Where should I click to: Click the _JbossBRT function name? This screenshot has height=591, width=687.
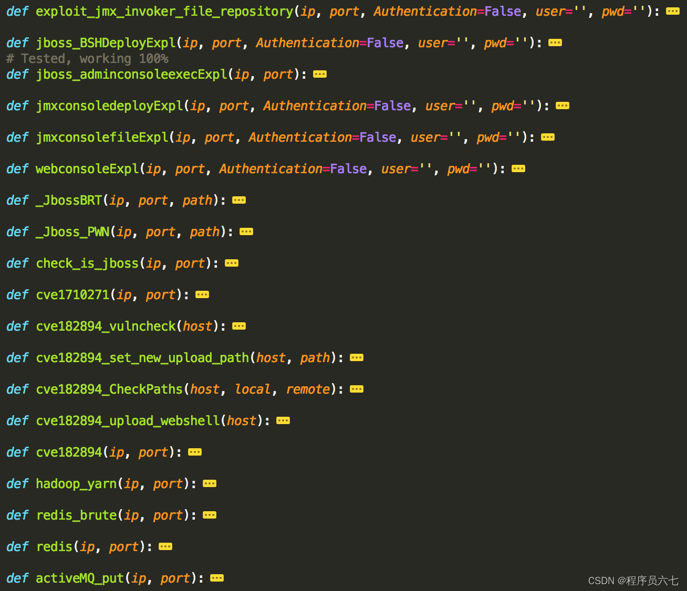pos(69,200)
